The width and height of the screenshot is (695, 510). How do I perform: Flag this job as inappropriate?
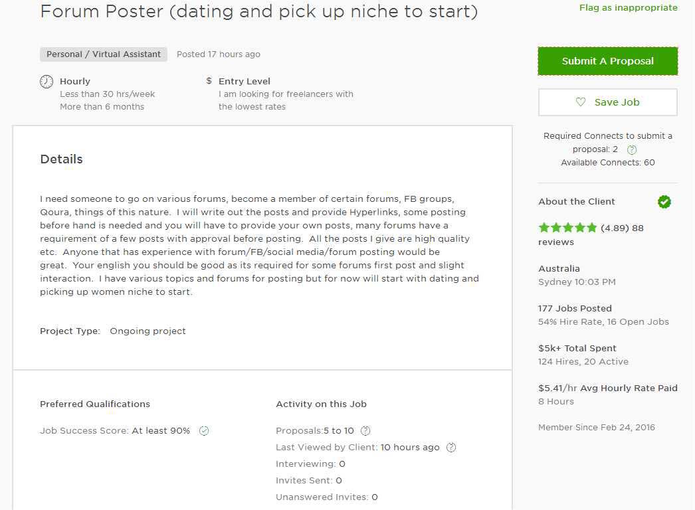(x=628, y=7)
